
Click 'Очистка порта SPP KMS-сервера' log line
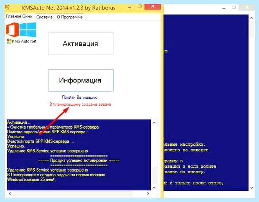tap(40, 141)
